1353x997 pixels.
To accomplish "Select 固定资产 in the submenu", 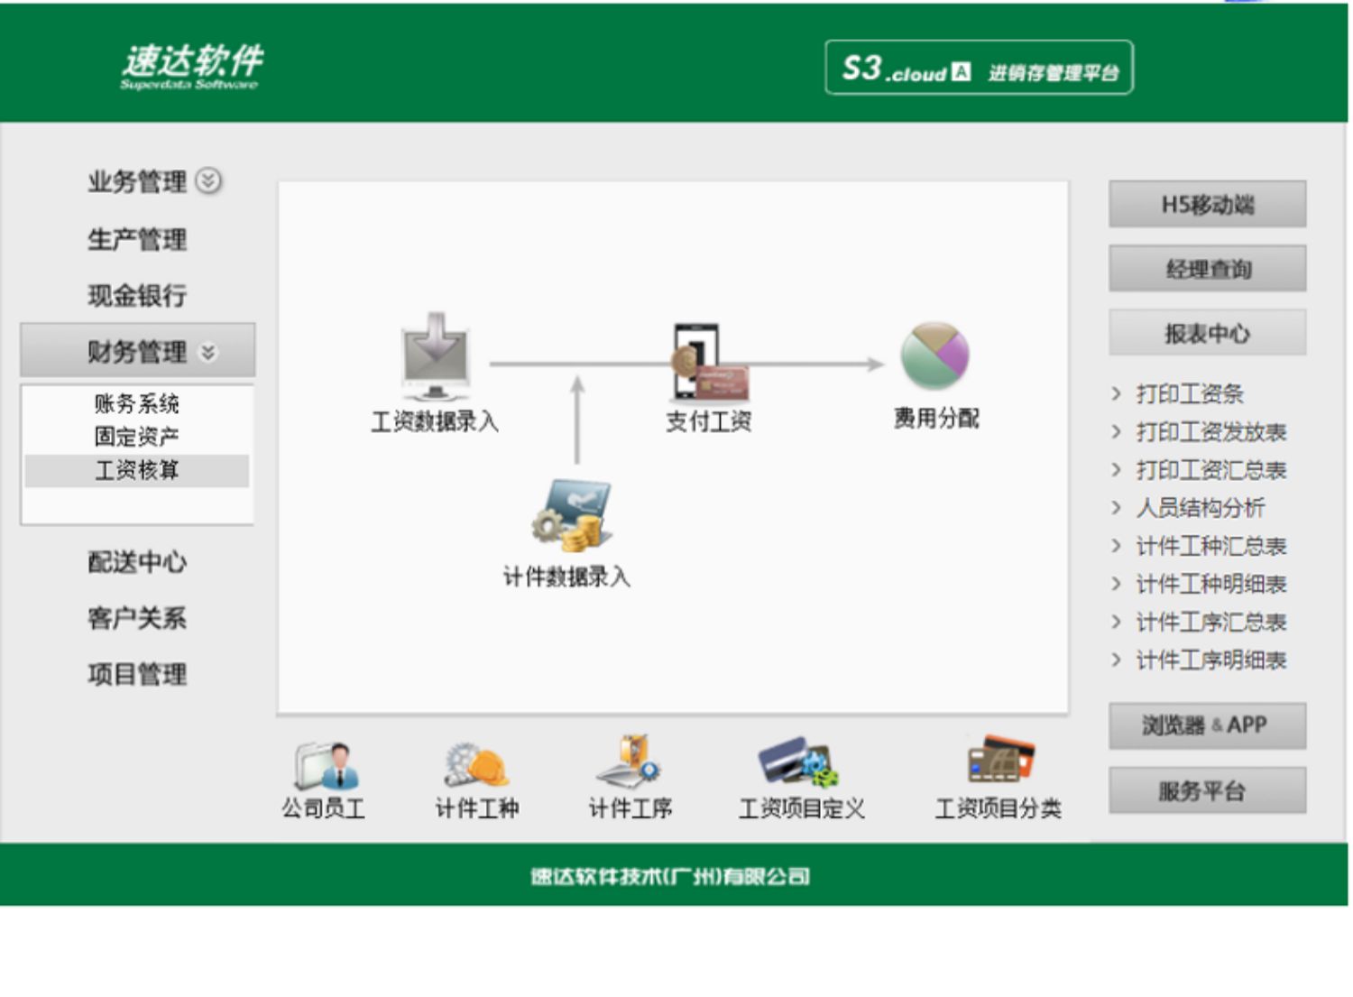I will click(137, 437).
